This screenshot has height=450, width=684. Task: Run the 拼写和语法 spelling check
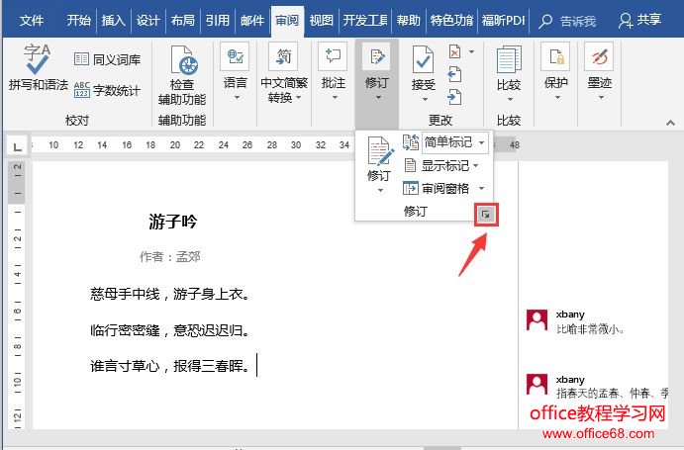38,67
